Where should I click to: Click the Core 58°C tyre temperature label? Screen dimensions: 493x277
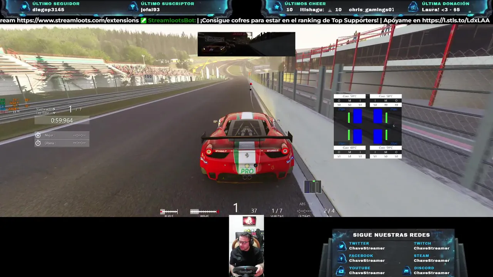tap(386, 96)
